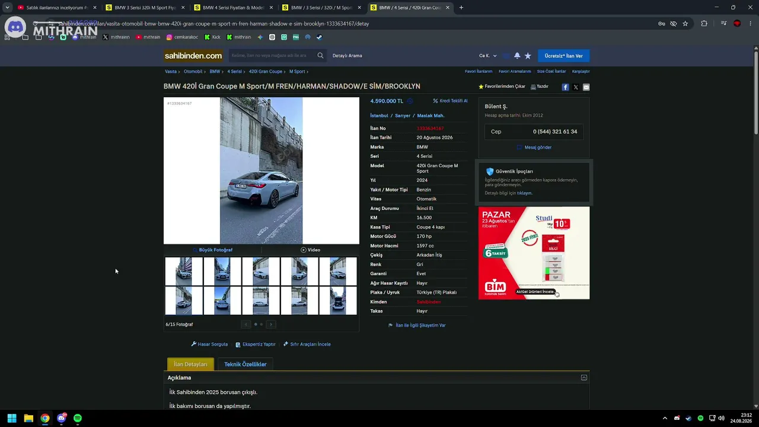This screenshot has height=427, width=759.
Task: Go to next photo thumbnail page
Action: [271, 324]
